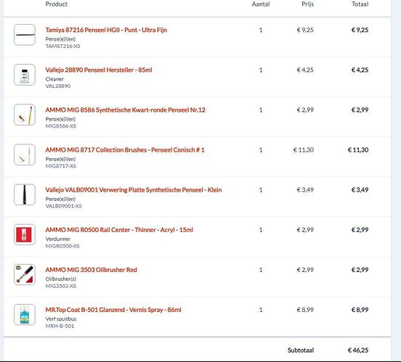Screen dimensions: 401x362
Task: Click the Subtotaal amount € 46,25
Action: (x=358, y=350)
